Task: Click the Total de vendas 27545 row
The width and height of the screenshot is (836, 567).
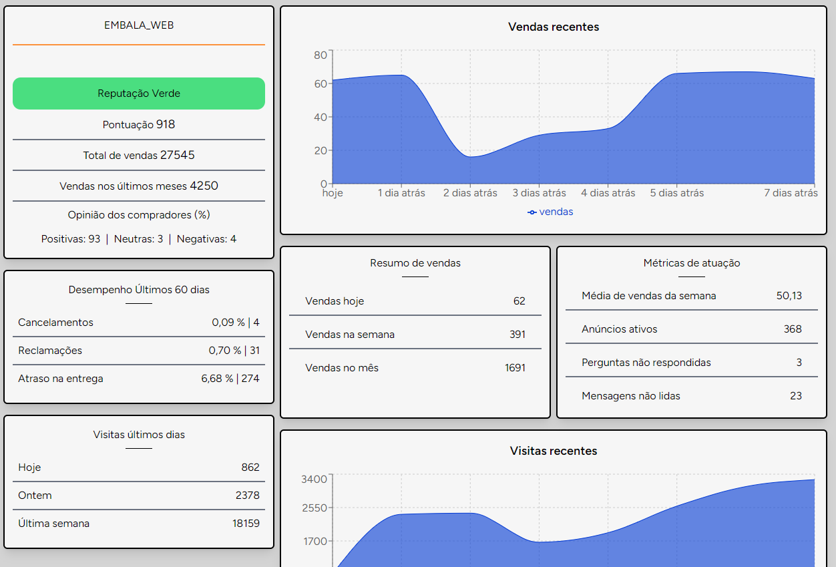Action: pos(139,156)
